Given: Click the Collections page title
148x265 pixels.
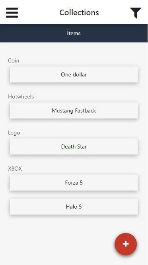Looking at the screenshot, I should point(79,12).
